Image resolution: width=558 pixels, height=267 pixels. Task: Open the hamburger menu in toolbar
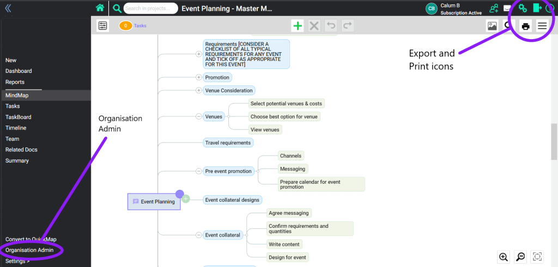(x=542, y=26)
